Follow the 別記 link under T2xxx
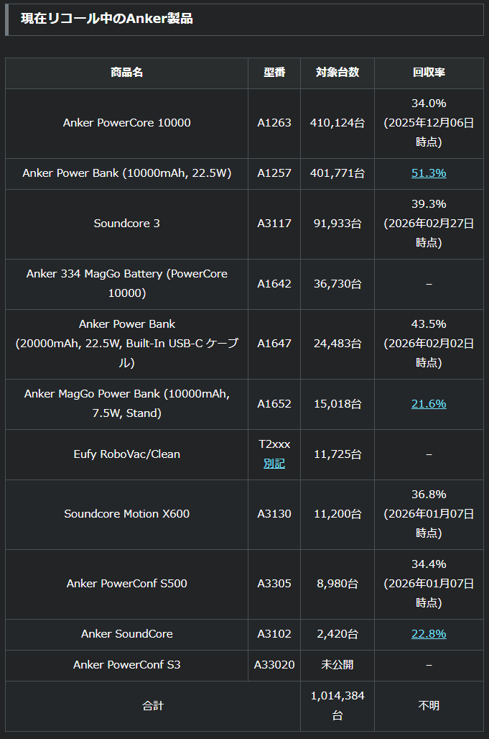Screen dimensions: 489x739 coord(274,464)
